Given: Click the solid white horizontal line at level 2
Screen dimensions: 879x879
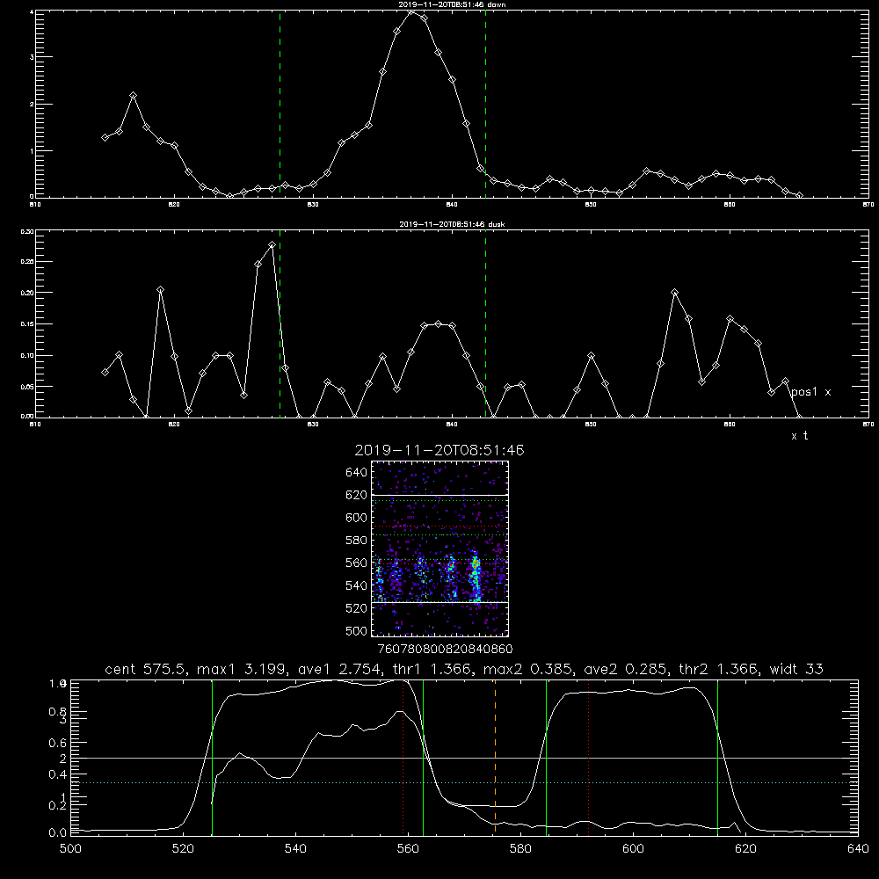Looking at the screenshot, I should [x=464, y=758].
